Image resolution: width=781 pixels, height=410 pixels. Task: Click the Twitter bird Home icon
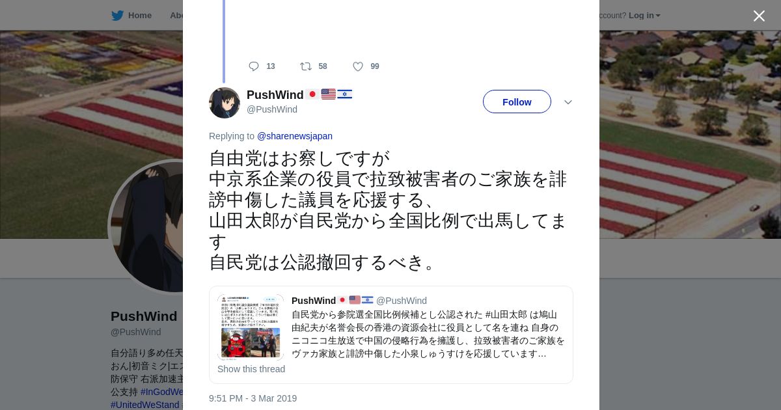tap(117, 16)
